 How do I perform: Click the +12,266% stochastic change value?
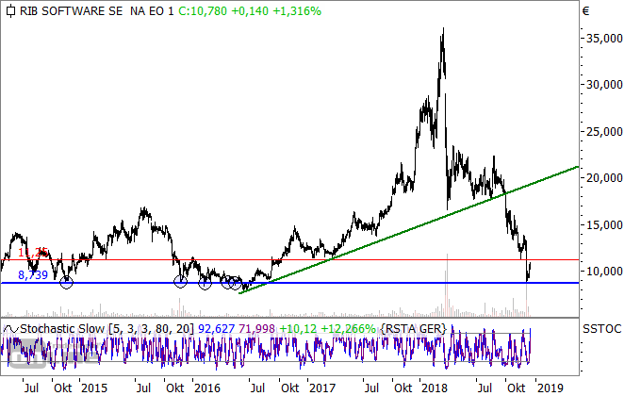pyautogui.click(x=348, y=329)
